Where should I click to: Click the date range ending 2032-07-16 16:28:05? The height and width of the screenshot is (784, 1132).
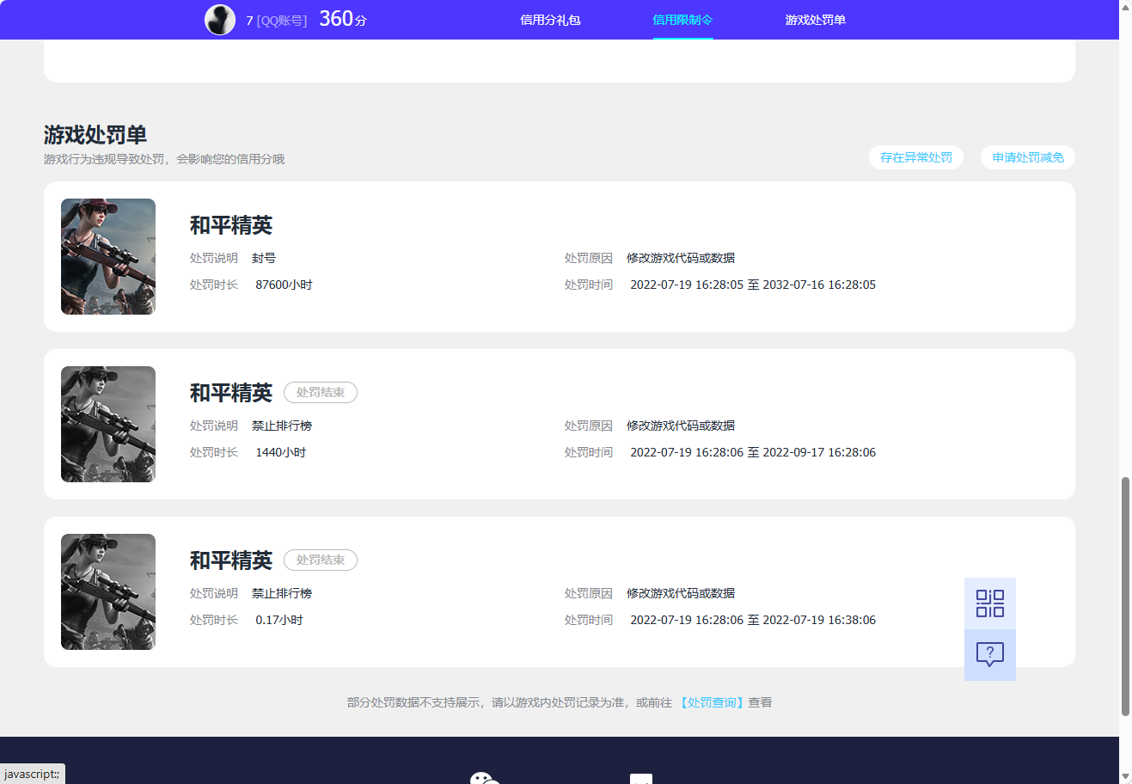753,285
